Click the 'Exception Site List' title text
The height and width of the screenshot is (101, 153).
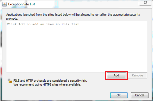tap(22, 4)
